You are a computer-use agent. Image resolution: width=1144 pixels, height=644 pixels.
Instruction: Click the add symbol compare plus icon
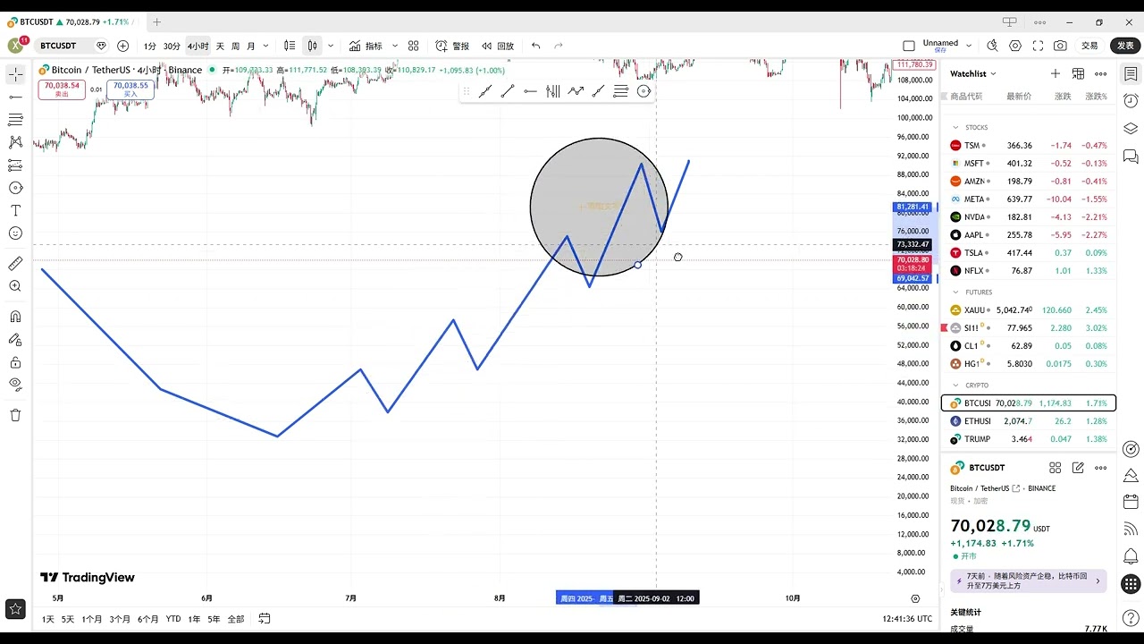tap(122, 46)
